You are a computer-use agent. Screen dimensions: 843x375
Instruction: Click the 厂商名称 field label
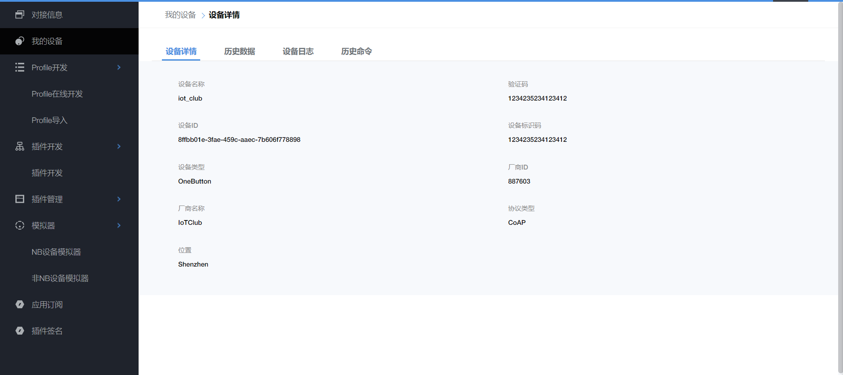point(191,208)
